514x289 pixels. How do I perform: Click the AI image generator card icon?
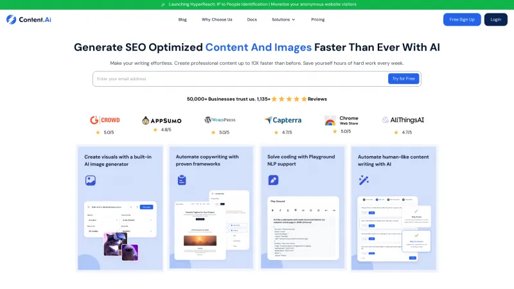(x=91, y=180)
